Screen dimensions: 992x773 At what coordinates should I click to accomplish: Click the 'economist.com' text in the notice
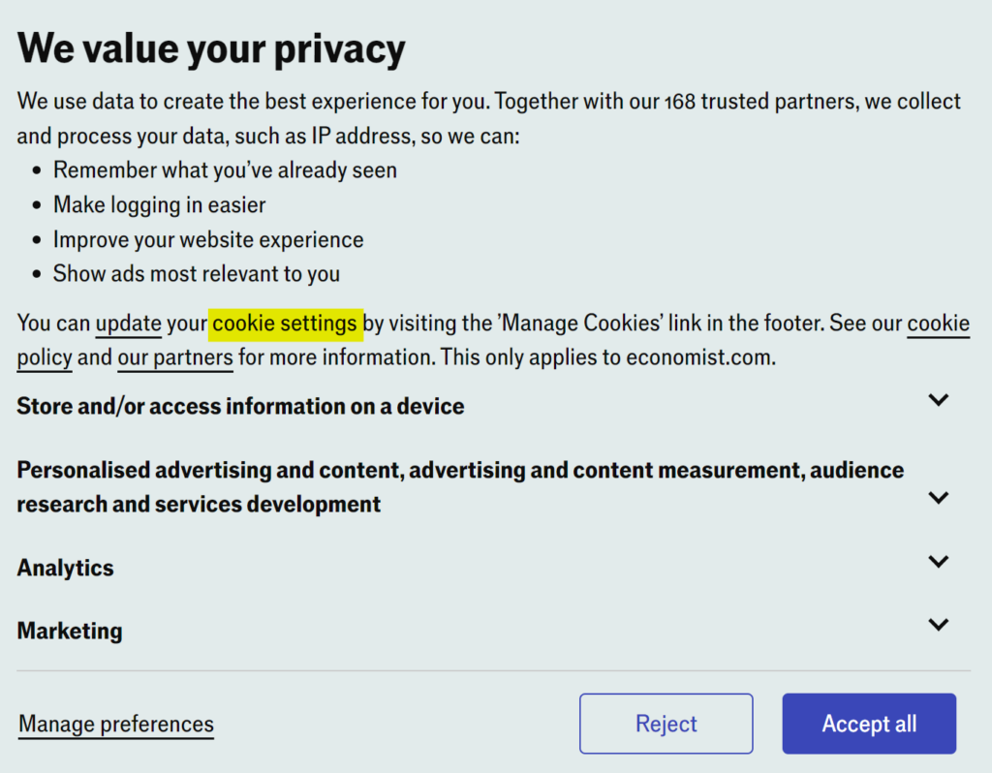698,357
